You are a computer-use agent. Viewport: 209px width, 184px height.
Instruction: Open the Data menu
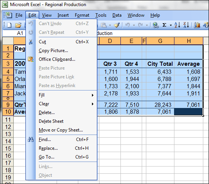[117, 15]
